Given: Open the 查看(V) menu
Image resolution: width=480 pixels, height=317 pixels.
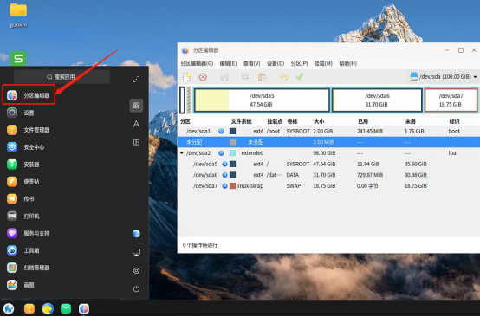Looking at the screenshot, I should coord(251,63).
